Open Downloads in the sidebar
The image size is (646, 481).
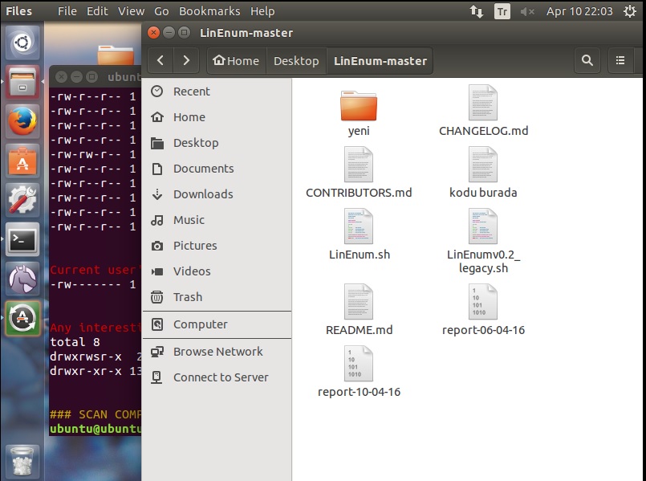point(203,194)
